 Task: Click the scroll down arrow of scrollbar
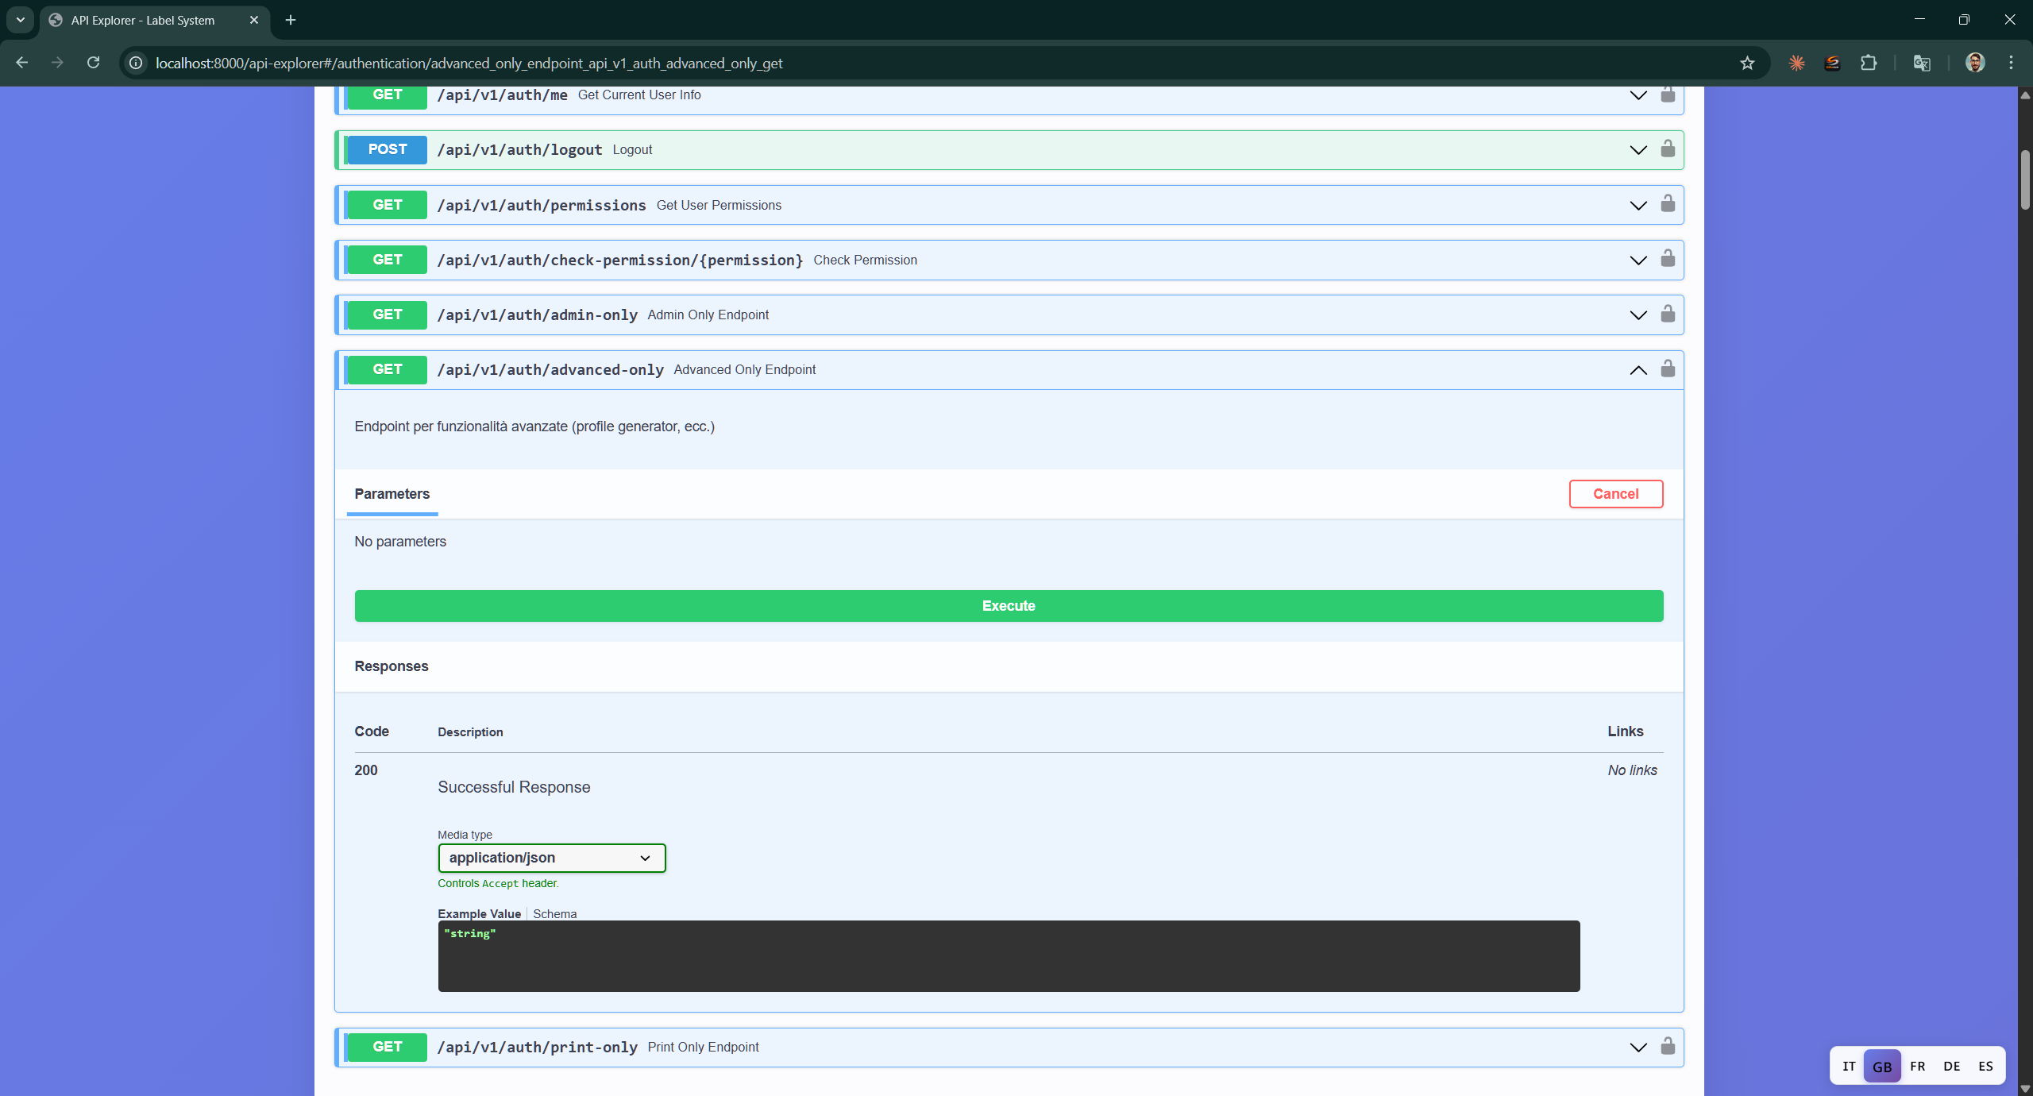click(x=2025, y=1089)
